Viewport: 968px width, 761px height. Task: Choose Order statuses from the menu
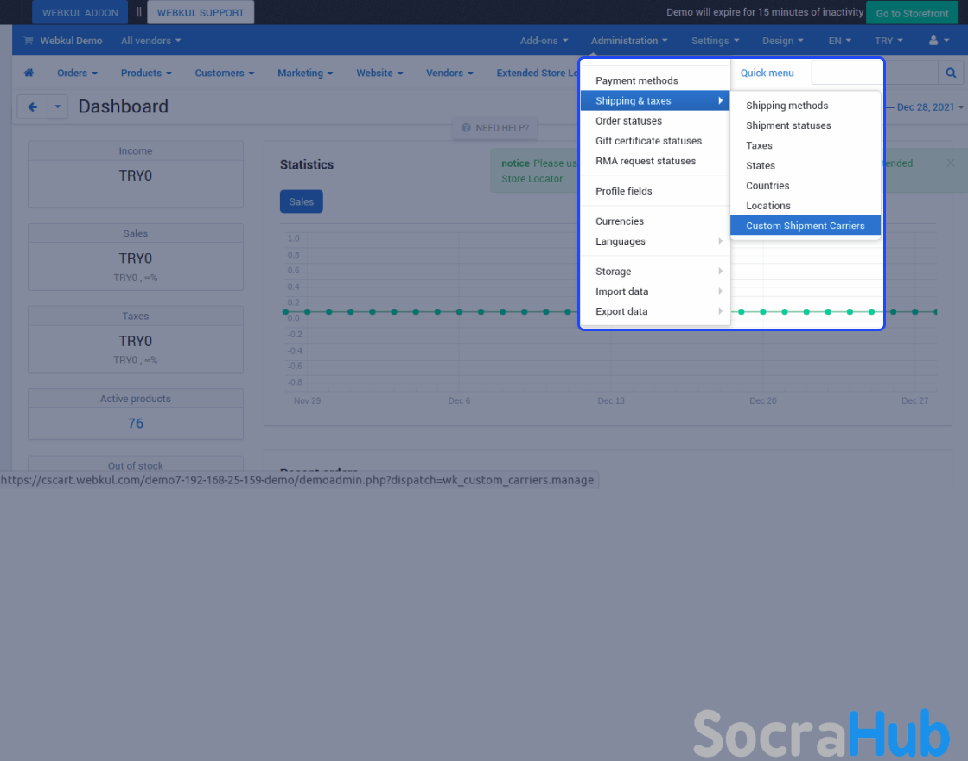[x=628, y=121]
